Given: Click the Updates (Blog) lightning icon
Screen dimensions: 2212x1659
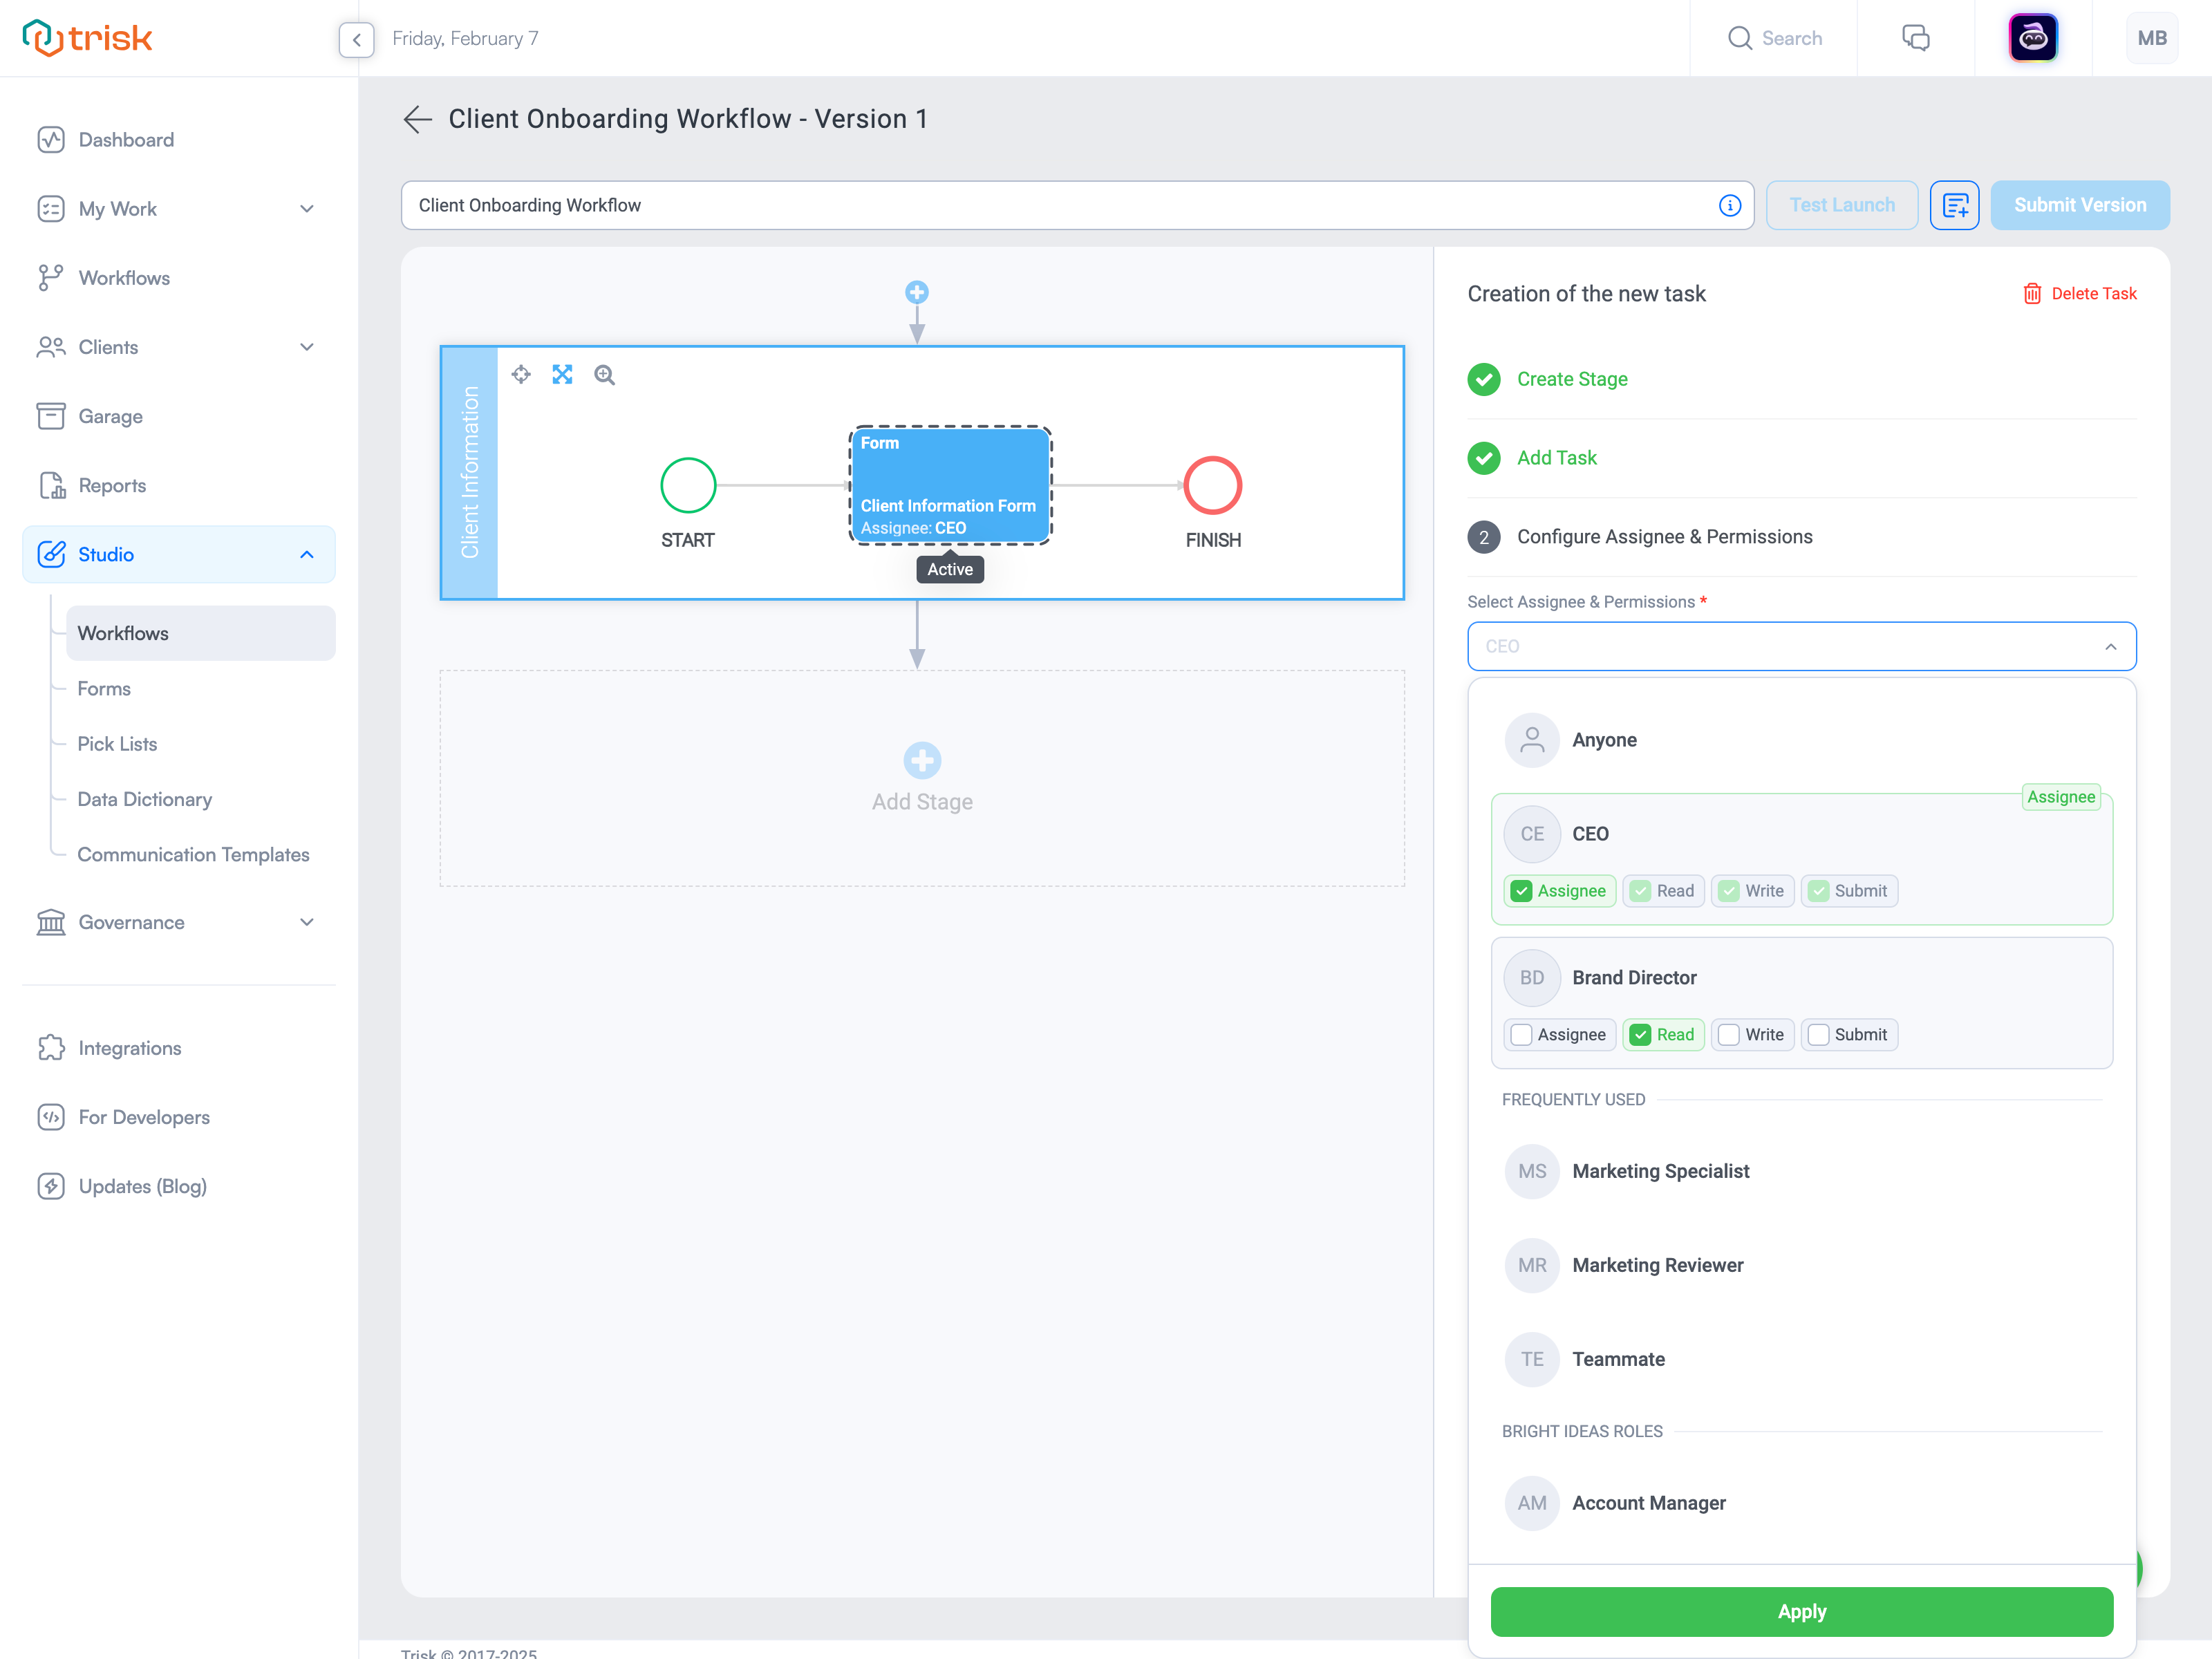Looking at the screenshot, I should pos(51,1186).
